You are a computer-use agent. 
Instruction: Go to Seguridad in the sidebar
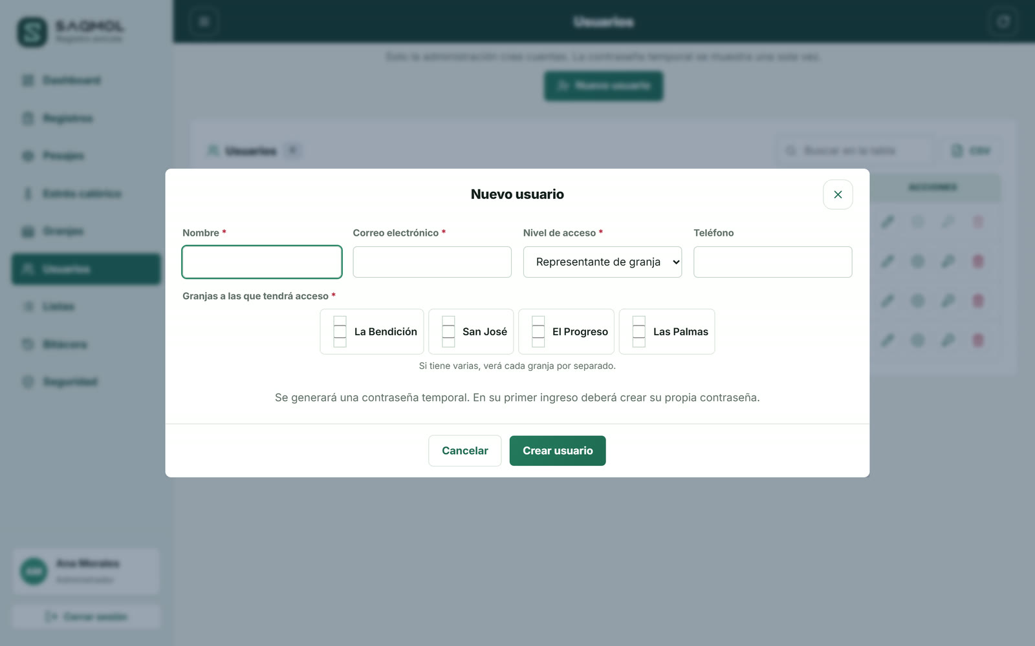[86, 382]
